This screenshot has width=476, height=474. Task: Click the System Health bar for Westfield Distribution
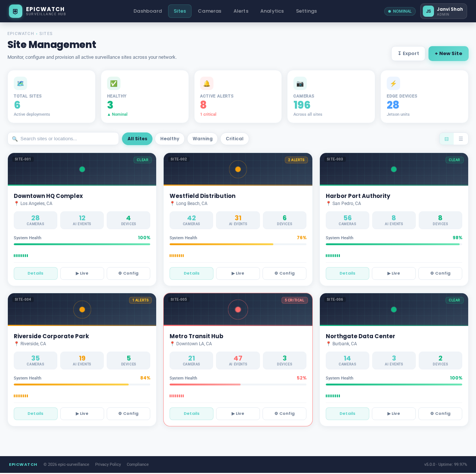pyautogui.click(x=238, y=244)
